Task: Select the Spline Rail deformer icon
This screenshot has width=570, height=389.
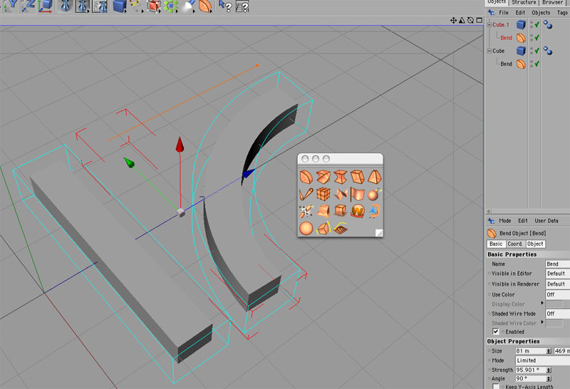Action: (341, 228)
